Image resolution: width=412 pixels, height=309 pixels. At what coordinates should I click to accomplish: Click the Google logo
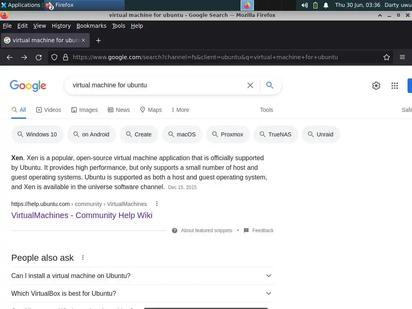pos(28,86)
